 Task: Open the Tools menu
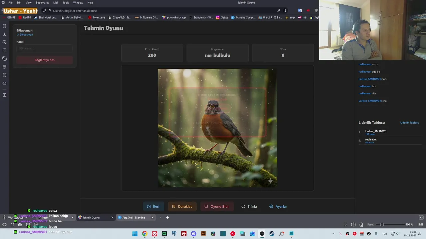[66, 3]
